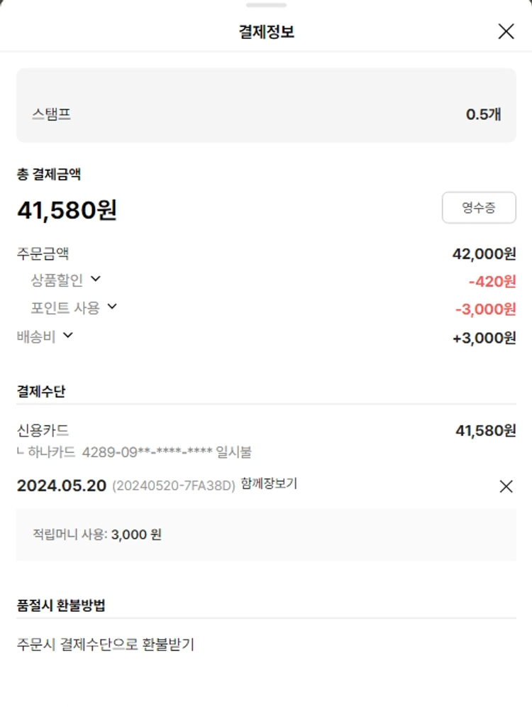This screenshot has width=532, height=707.
Task: Click the large 41,580원 total amount
Action: tap(67, 210)
